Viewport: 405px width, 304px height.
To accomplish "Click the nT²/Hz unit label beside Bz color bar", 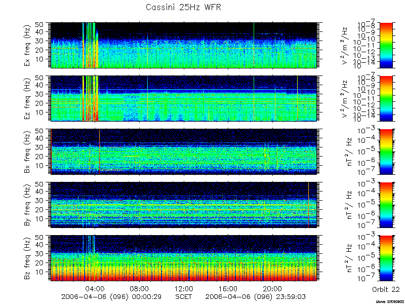I will [x=349, y=259].
